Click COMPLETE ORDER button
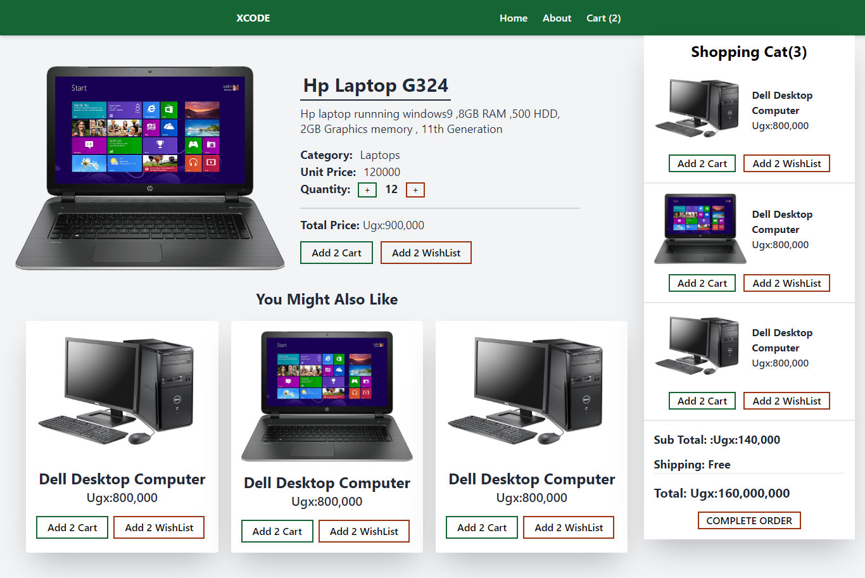Viewport: 865px width, 578px height. point(749,520)
